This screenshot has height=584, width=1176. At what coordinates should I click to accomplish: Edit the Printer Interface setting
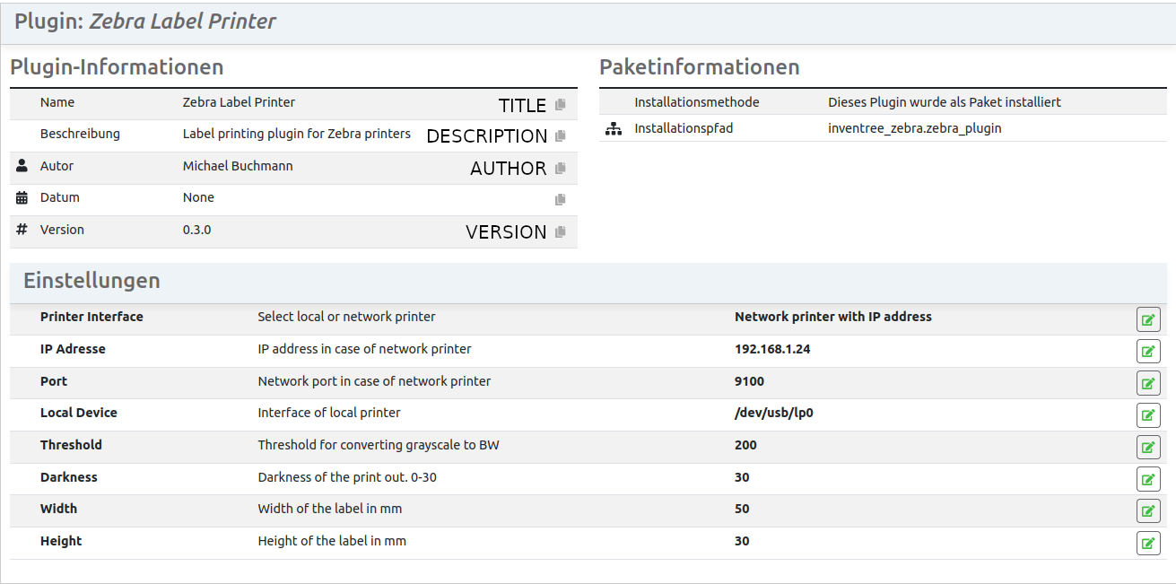[x=1147, y=318]
